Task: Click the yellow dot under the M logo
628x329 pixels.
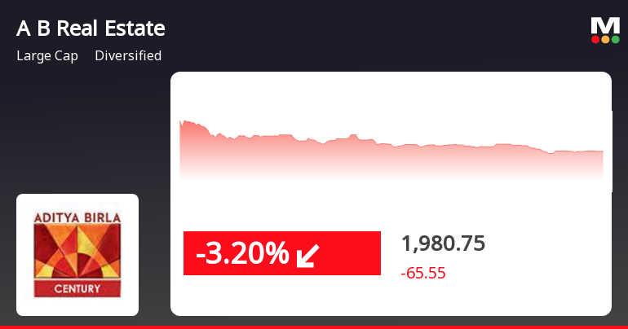Action: pyautogui.click(x=605, y=39)
